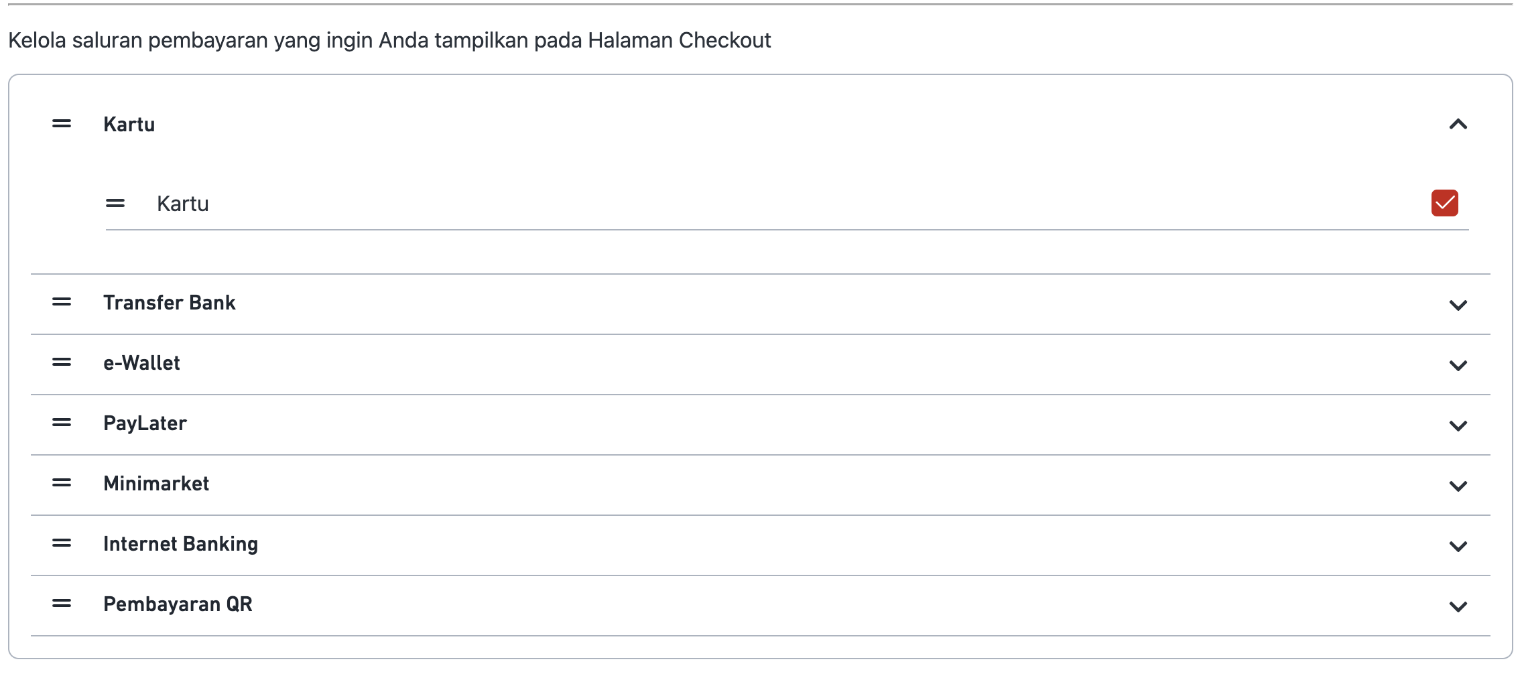Expand the PayLater chevron arrow

point(1458,426)
